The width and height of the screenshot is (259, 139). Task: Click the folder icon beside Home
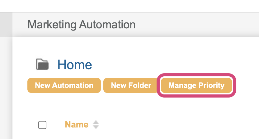coord(43,65)
